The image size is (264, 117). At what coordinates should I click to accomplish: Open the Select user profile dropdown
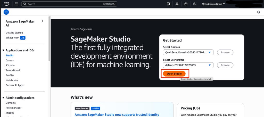click(188, 65)
